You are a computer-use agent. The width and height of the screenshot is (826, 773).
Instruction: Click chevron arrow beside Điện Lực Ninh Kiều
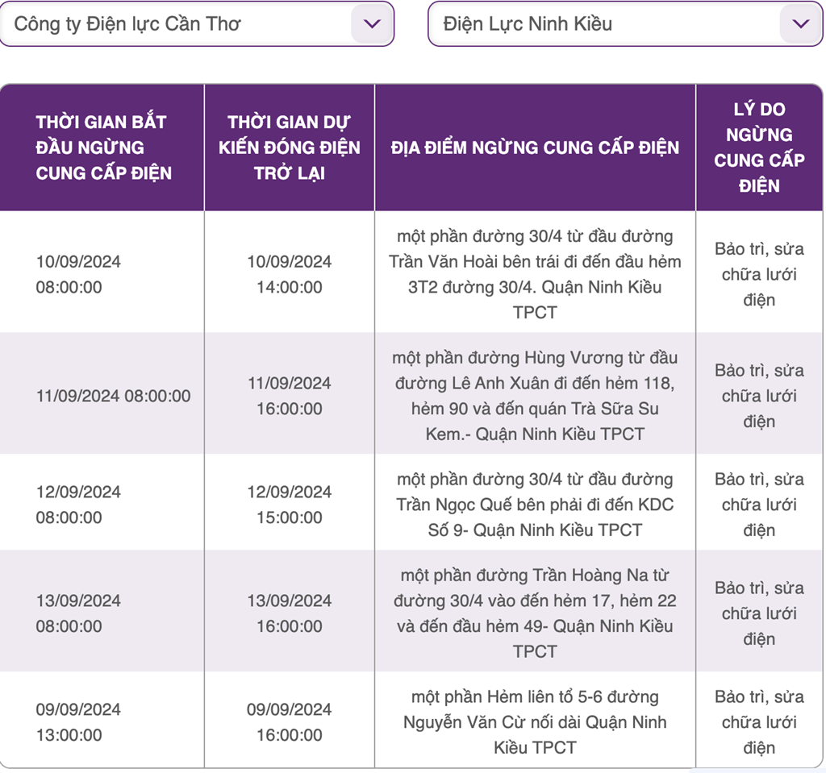pyautogui.click(x=801, y=23)
